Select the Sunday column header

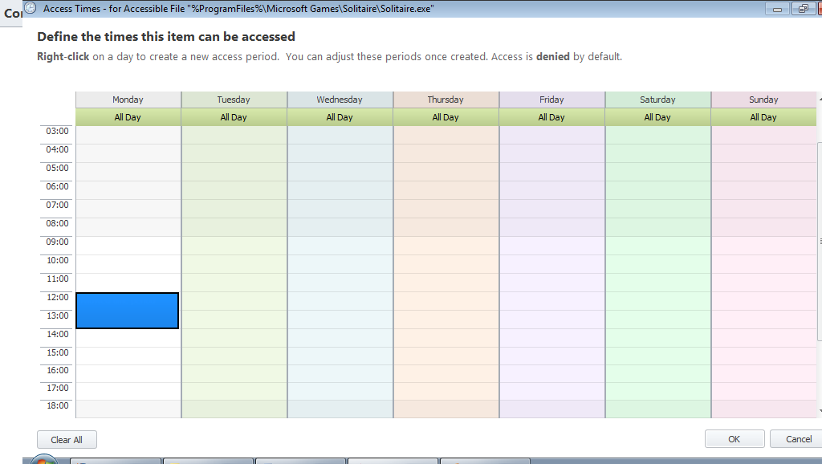(x=763, y=100)
